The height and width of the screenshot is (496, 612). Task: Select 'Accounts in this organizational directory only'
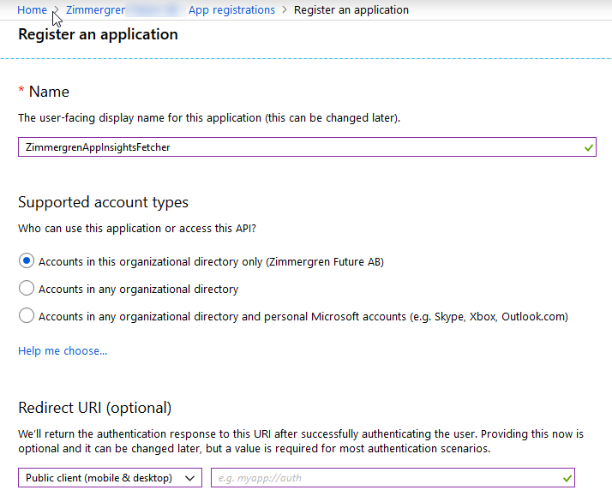pyautogui.click(x=27, y=261)
